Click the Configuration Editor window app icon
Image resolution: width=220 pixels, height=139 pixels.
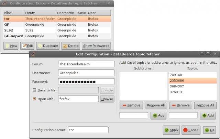pos(4,3)
